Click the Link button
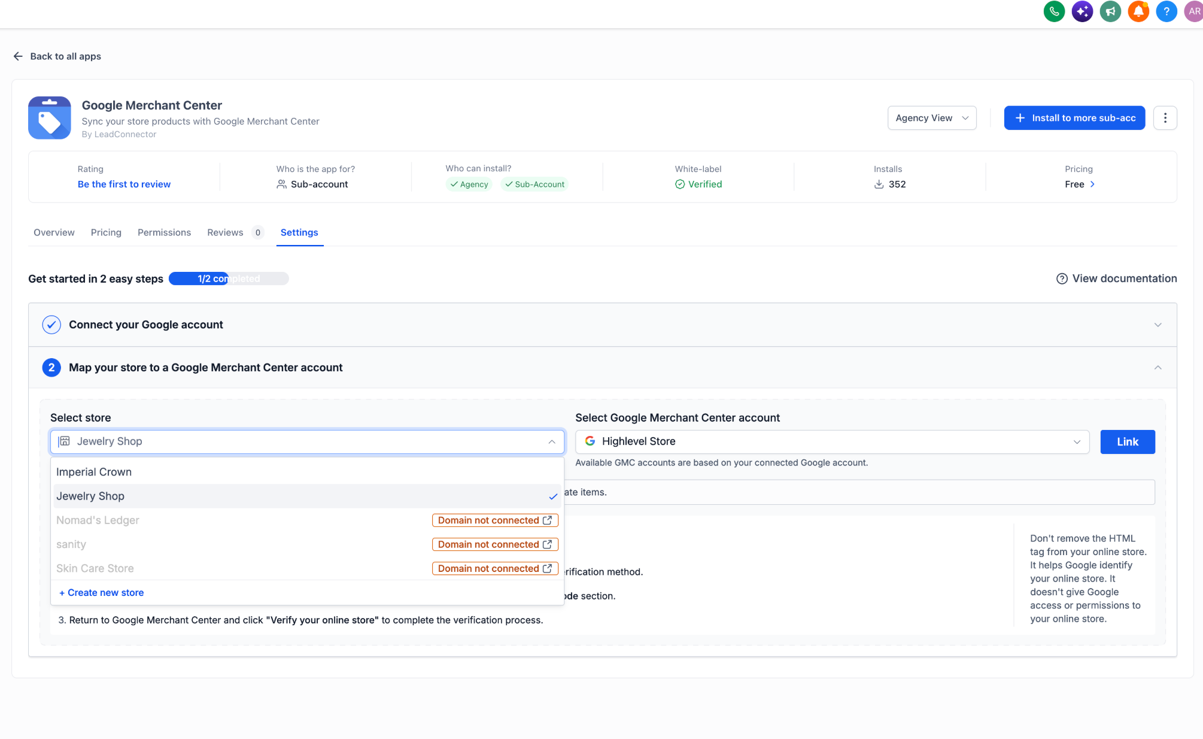 point(1128,441)
